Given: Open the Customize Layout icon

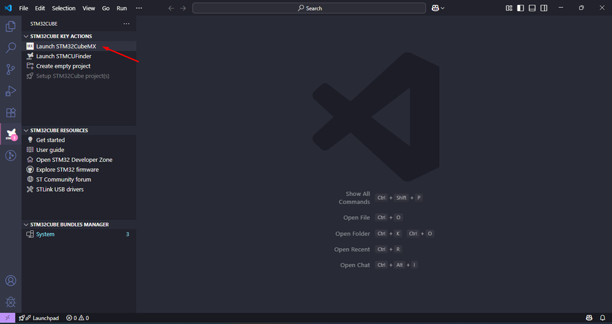Looking at the screenshot, I should [x=509, y=8].
